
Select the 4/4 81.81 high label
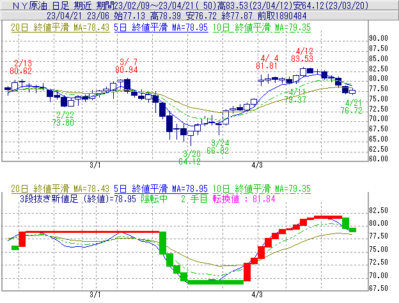coord(267,62)
